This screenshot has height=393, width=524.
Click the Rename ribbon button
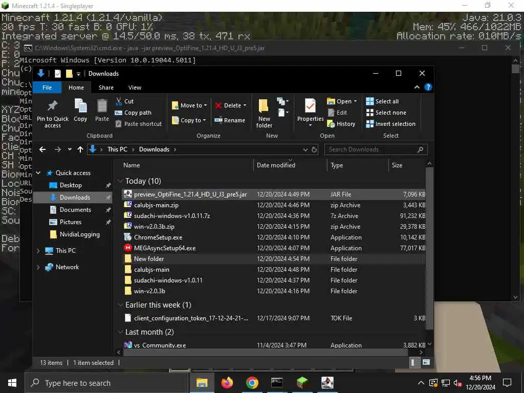point(230,120)
